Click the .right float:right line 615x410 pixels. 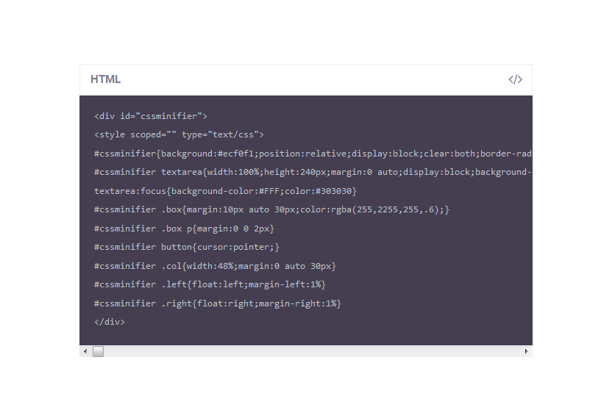(218, 303)
